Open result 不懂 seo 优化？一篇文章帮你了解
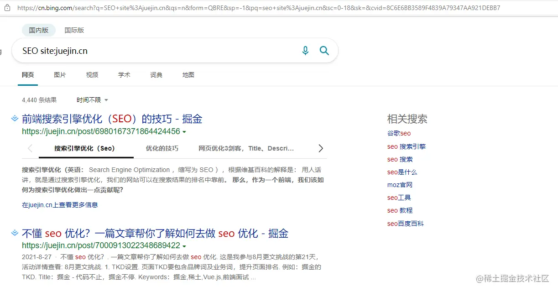The height and width of the screenshot is (292, 558). 155,234
